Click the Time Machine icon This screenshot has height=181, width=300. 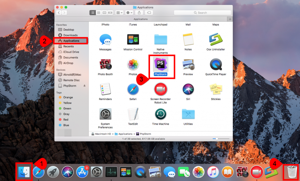tap(160, 114)
